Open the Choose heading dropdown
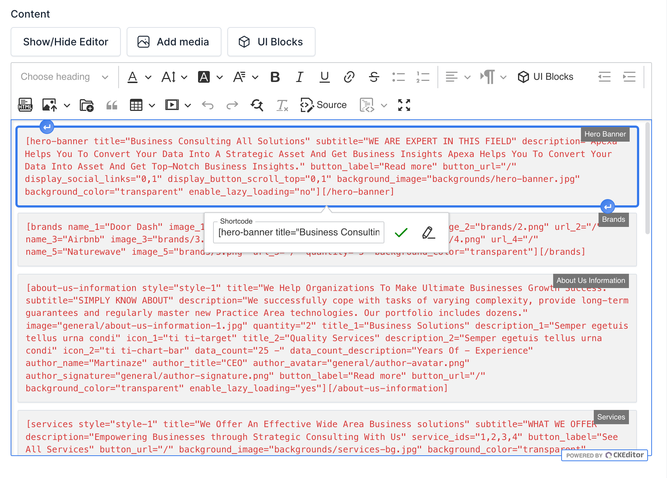 coord(65,77)
